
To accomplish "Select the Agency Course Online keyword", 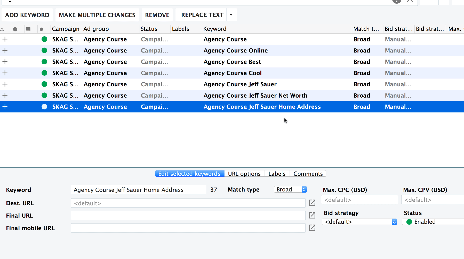I will [236, 50].
